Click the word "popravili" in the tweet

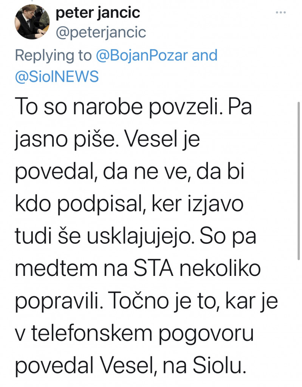click(x=57, y=302)
